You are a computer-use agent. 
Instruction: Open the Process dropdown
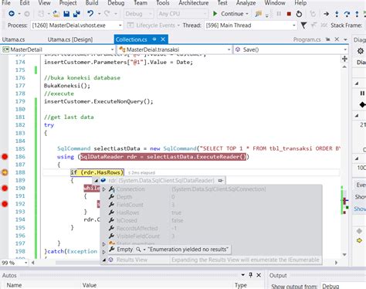click(120, 25)
